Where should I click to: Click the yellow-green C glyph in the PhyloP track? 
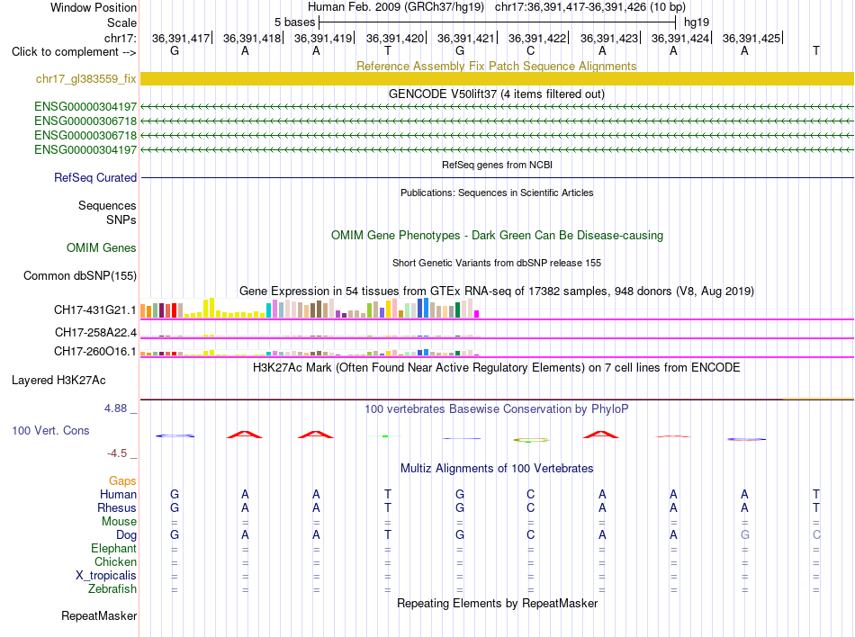(531, 440)
